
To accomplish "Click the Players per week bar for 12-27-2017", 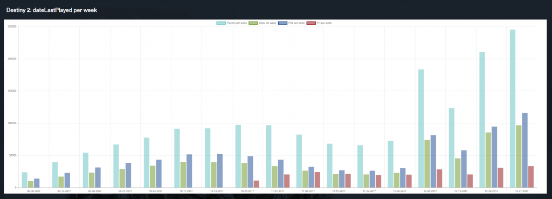I will [513, 108].
